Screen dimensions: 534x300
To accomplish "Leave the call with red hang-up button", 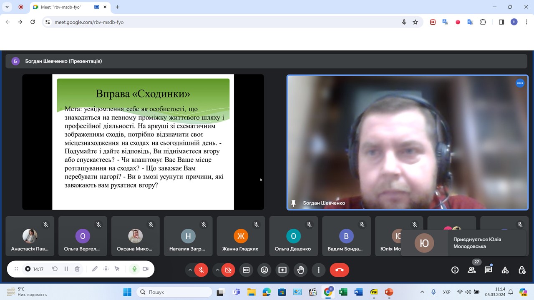I will [x=339, y=270].
